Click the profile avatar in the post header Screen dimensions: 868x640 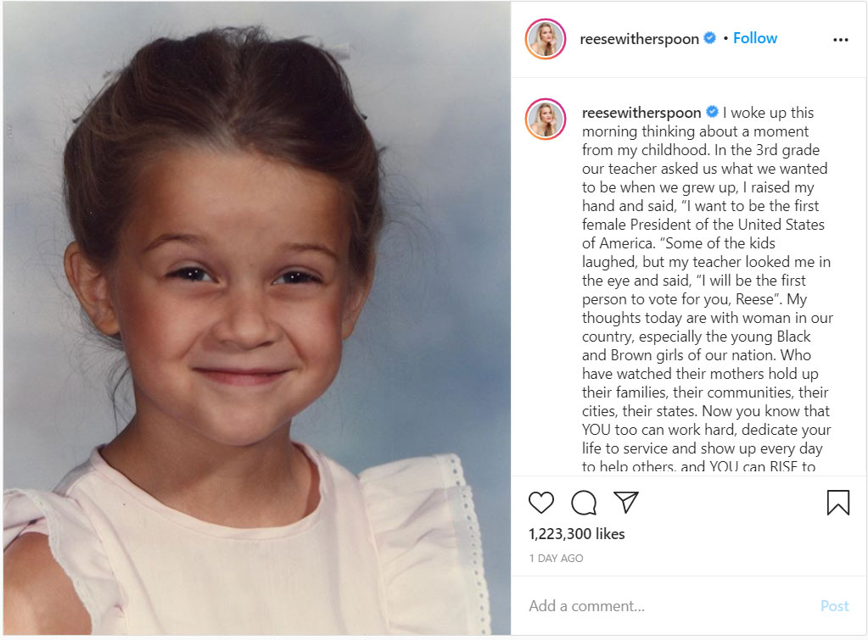[546, 39]
